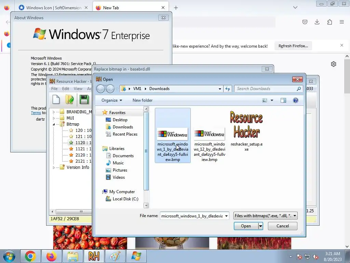Click the Chrome icon in the taskbar
Viewport: 350px width, 263px height.
tap(30, 256)
